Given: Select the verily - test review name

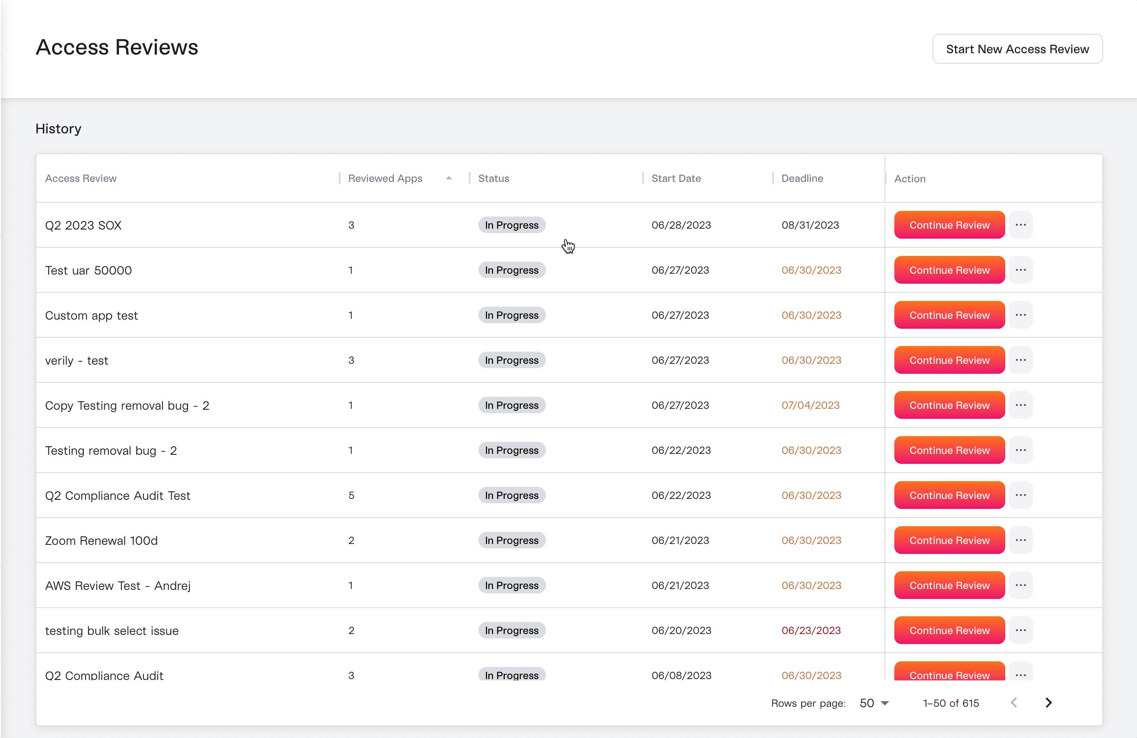Looking at the screenshot, I should 76,360.
